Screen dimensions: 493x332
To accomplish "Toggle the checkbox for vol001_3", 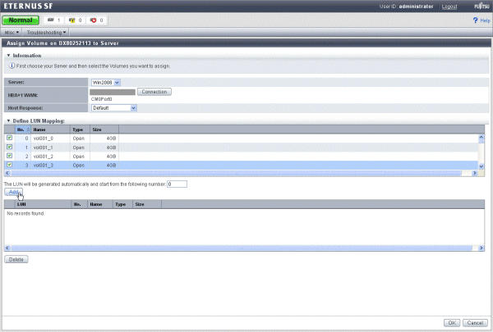I will pos(9,165).
